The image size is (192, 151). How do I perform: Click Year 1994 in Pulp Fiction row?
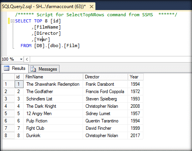click(x=136, y=121)
